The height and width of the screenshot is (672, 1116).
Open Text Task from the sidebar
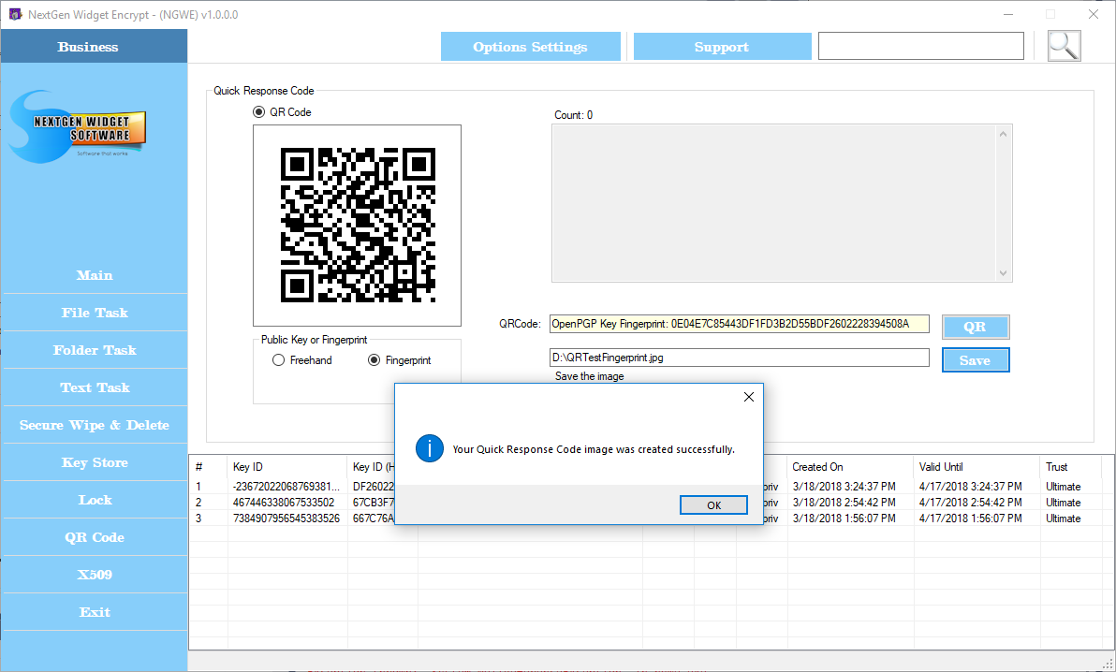[95, 387]
